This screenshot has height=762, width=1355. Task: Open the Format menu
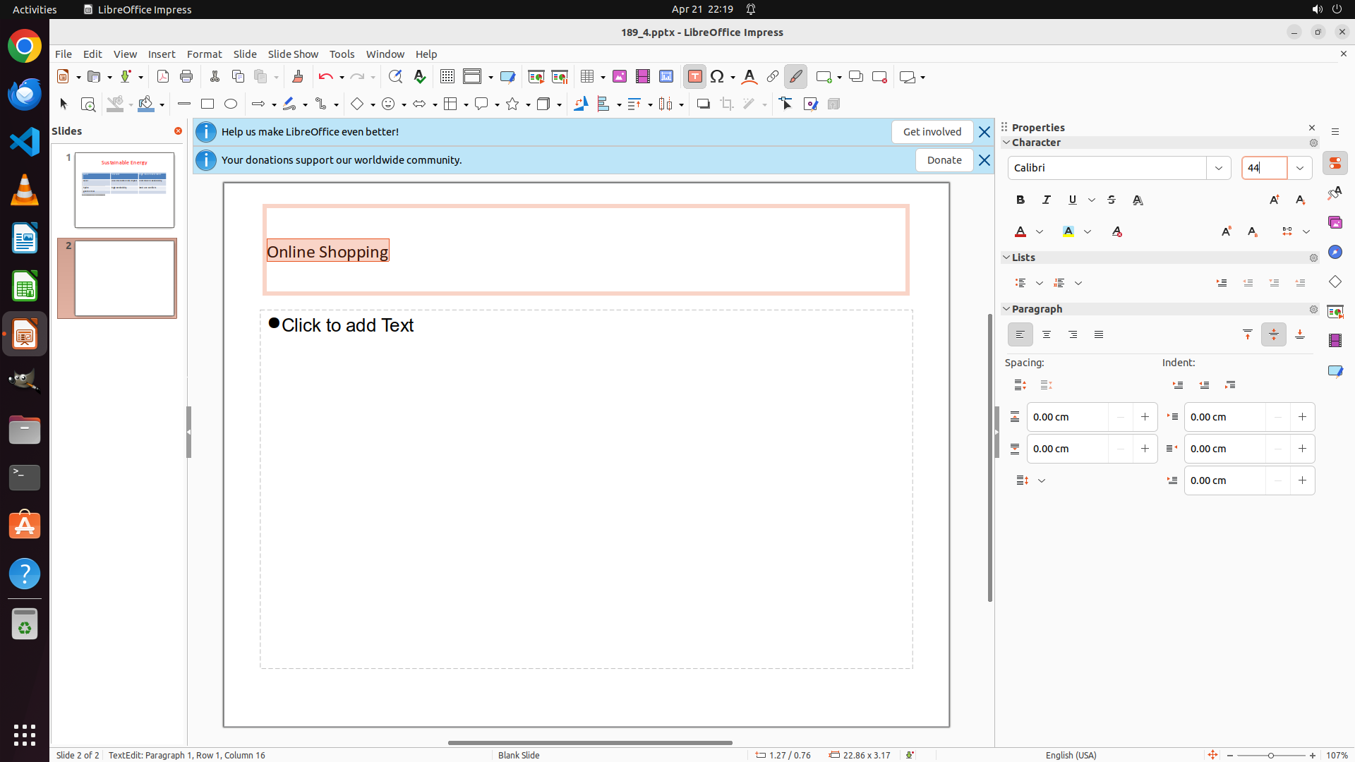pyautogui.click(x=204, y=54)
